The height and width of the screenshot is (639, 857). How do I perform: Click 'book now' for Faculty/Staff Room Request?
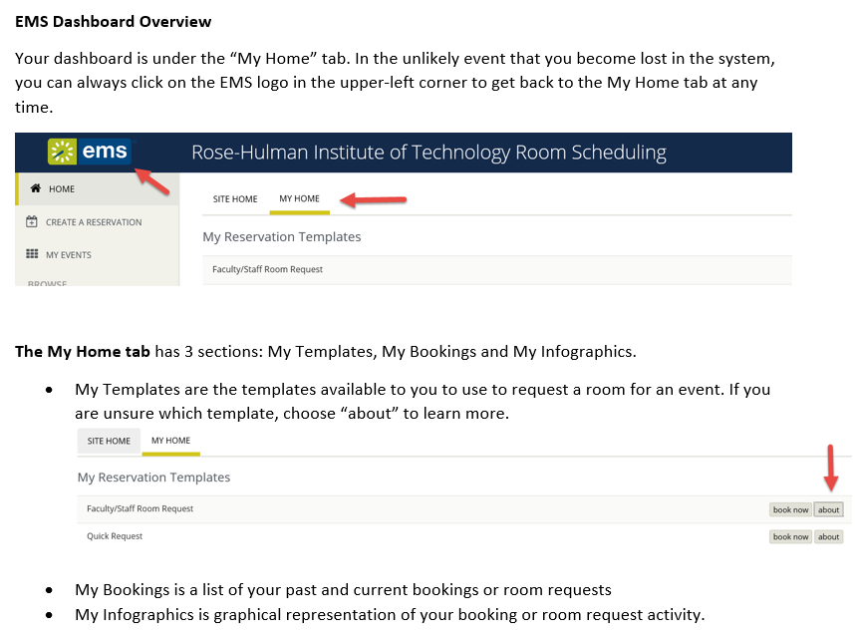[790, 509]
